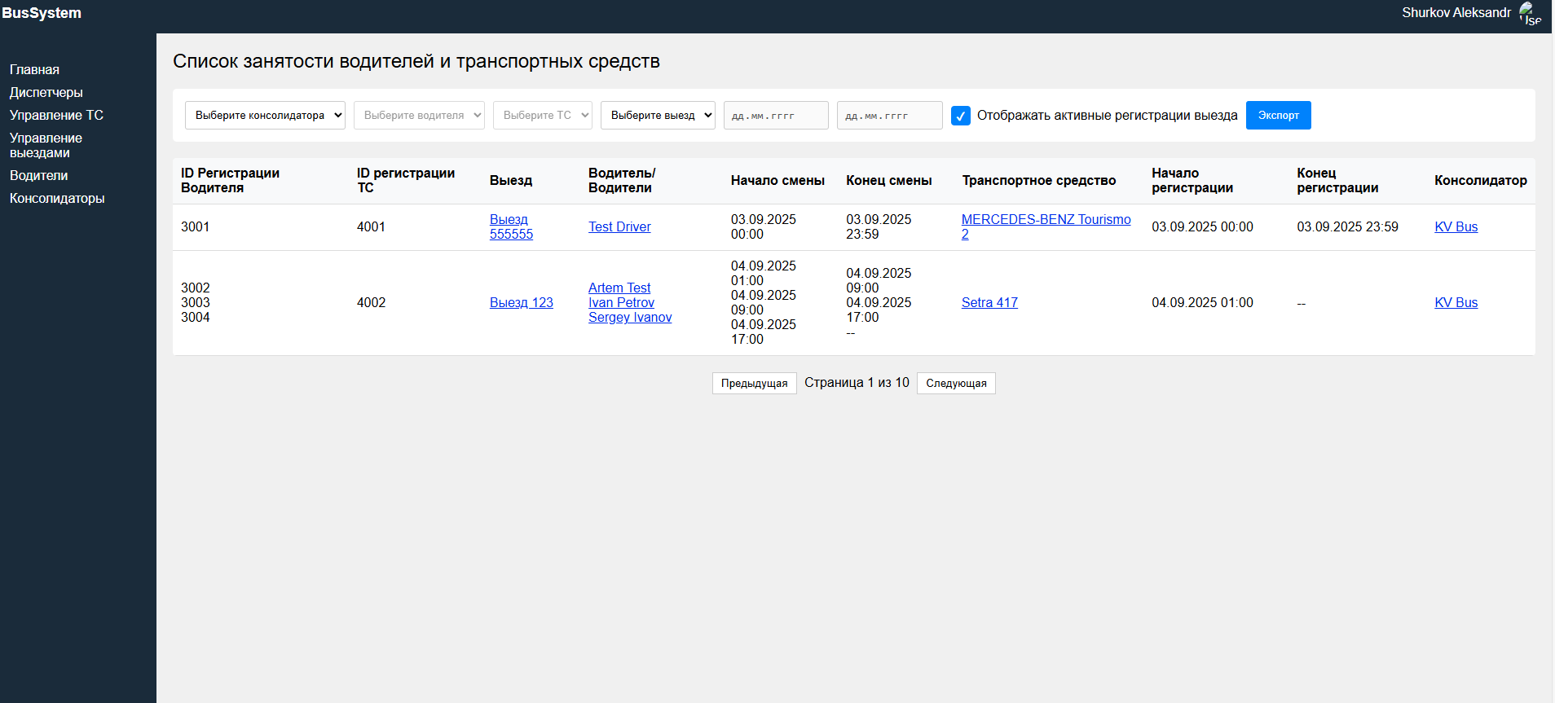Image resolution: width=1555 pixels, height=703 pixels.
Task: Open the MERCEDES-BENZ Tourismo 2 link
Action: 1046,227
